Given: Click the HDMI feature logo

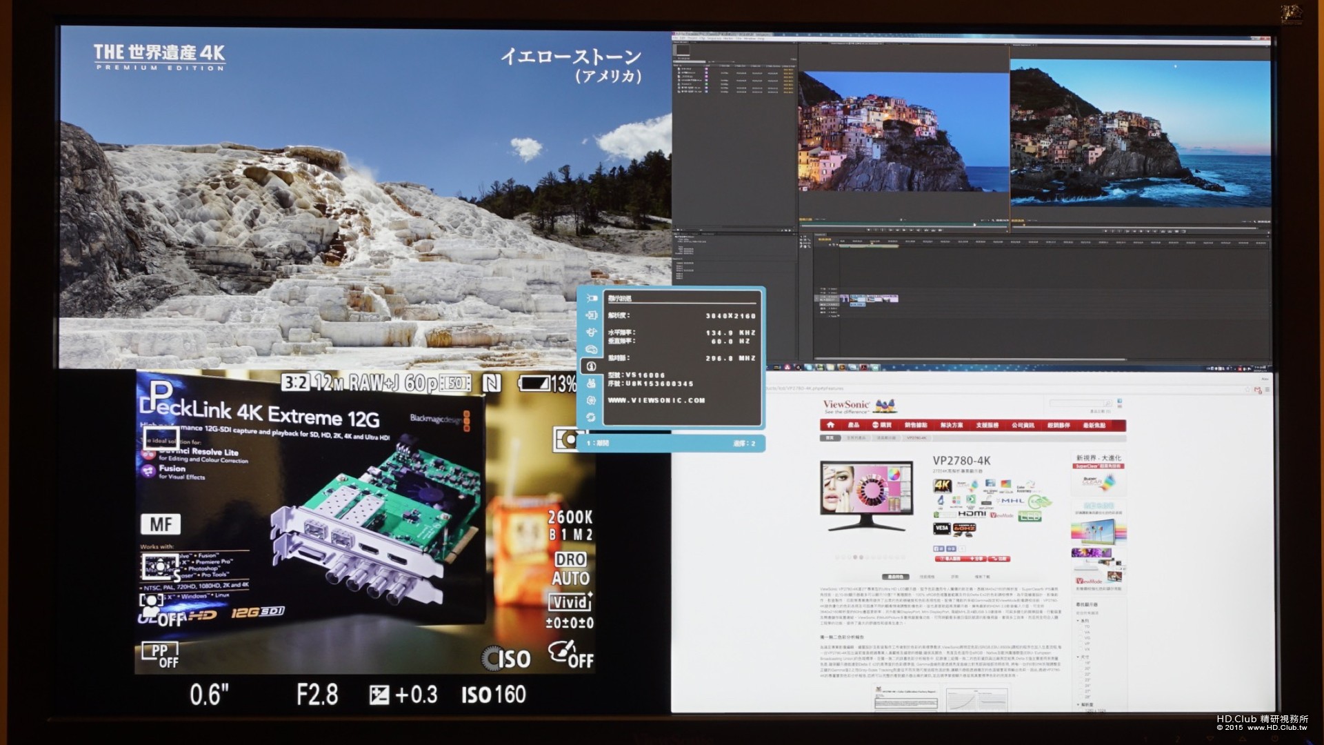Looking at the screenshot, I should click(971, 514).
